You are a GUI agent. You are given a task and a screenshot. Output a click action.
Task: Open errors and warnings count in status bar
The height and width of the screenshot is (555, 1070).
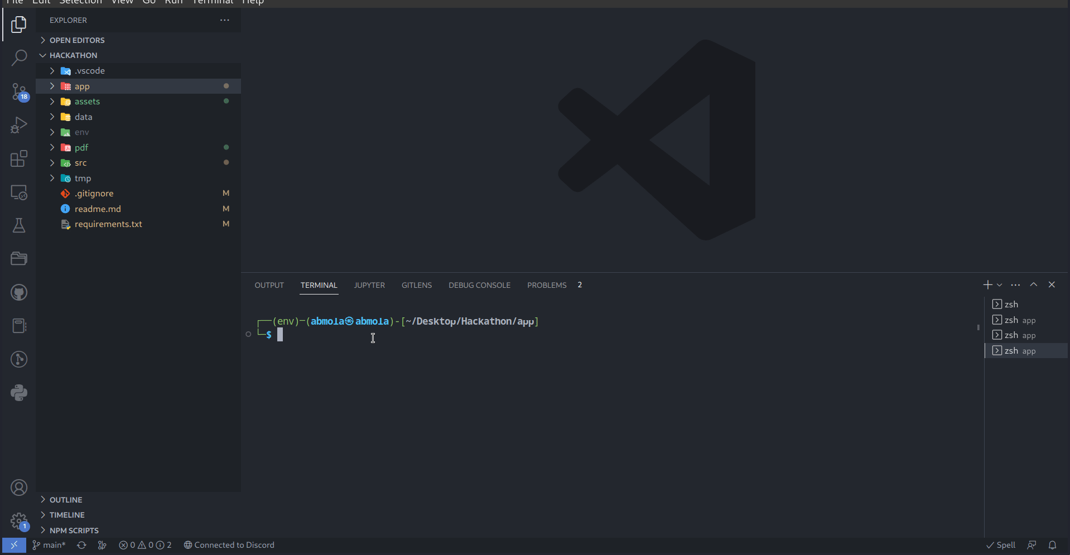[x=145, y=545]
